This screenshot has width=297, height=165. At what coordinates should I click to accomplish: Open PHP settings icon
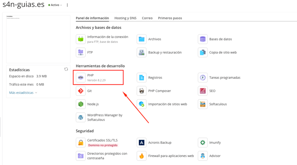[x=81, y=77]
